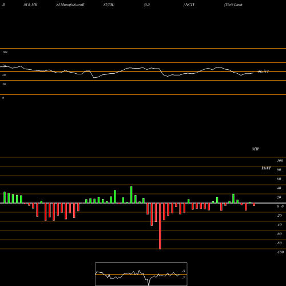
Task: Click the 'SI(TM)' header label
Action: point(109,5)
